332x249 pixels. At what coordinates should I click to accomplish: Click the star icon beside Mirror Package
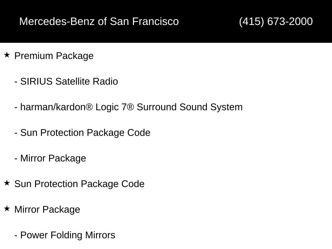click(7, 208)
